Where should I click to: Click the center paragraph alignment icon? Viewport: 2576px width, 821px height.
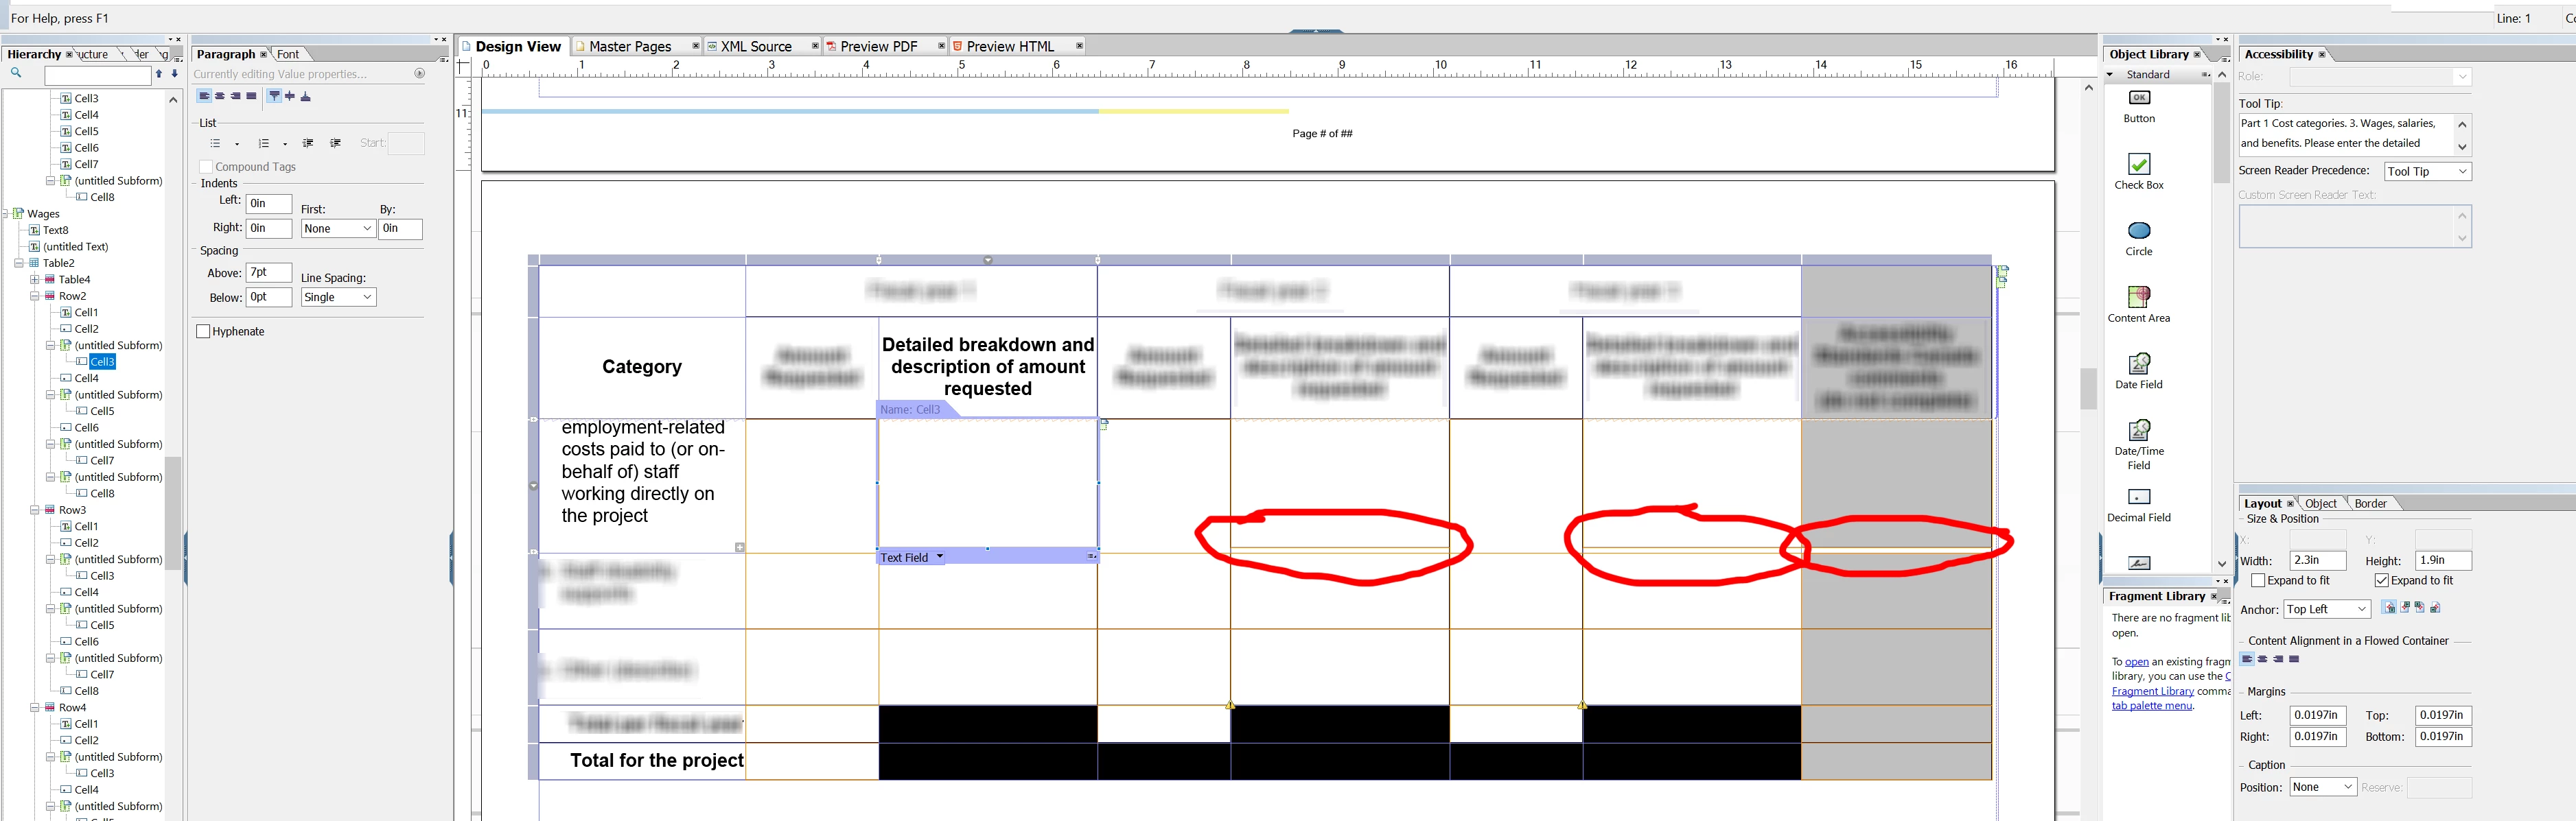[x=220, y=97]
